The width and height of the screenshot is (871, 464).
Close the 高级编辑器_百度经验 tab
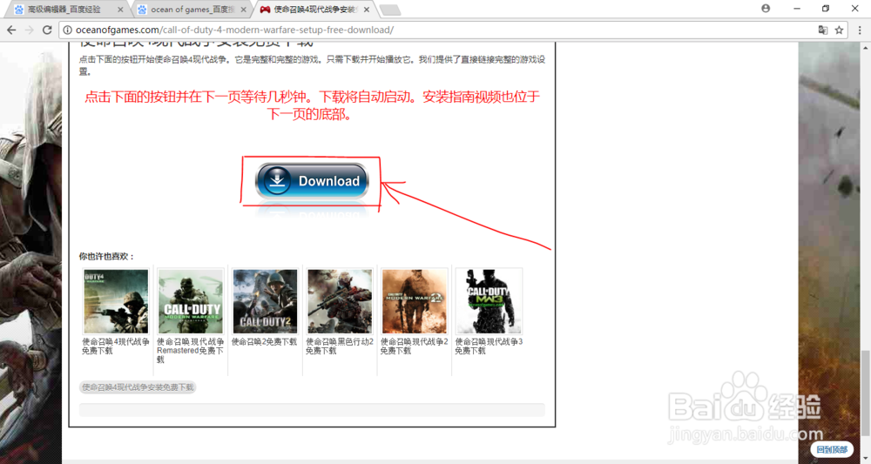(x=120, y=10)
